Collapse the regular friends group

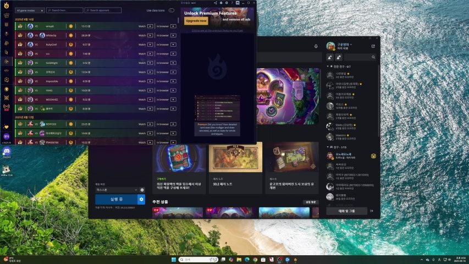pyautogui.click(x=328, y=147)
